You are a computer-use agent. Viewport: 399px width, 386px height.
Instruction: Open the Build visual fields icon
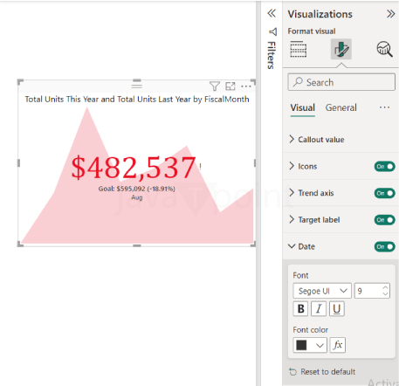click(x=299, y=49)
